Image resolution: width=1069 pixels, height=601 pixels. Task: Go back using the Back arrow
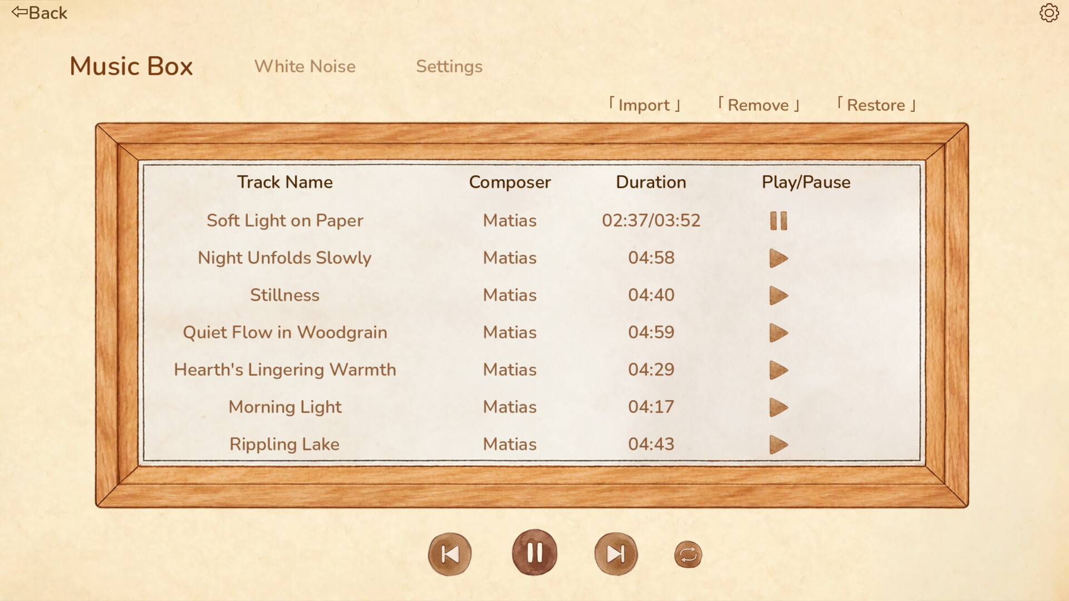coord(39,12)
